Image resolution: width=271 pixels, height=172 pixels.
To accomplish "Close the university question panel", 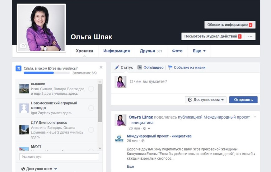I will point(101,67).
